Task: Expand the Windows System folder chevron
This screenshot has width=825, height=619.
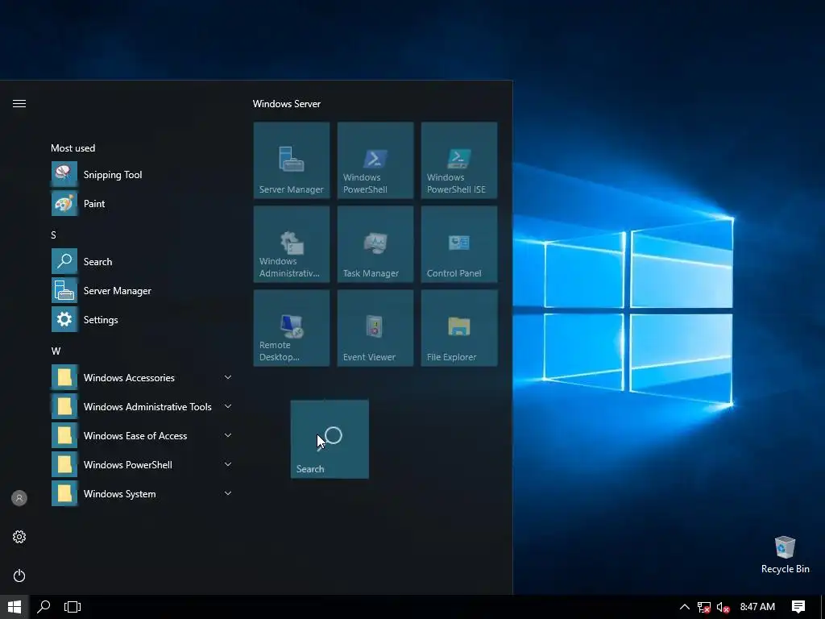Action: click(228, 493)
